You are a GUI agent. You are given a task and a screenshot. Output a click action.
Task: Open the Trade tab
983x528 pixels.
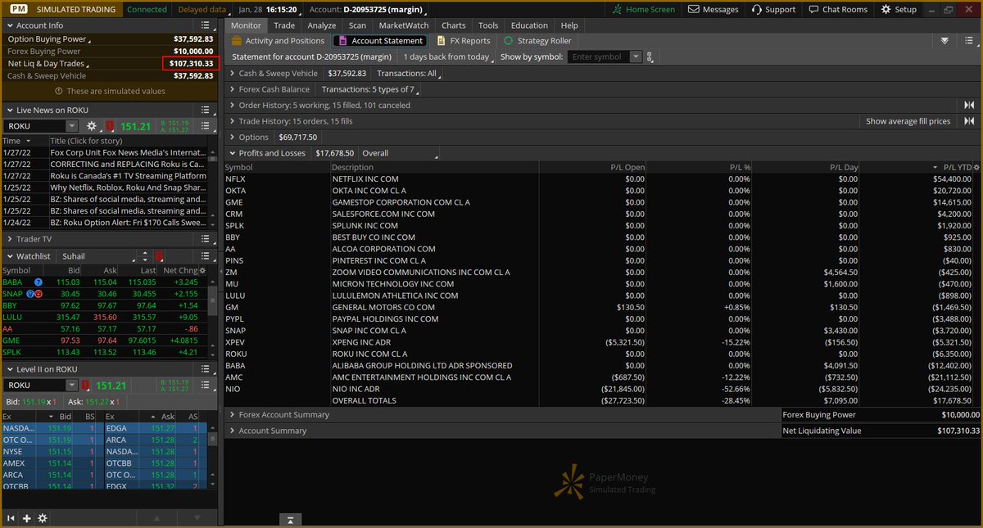pos(284,25)
